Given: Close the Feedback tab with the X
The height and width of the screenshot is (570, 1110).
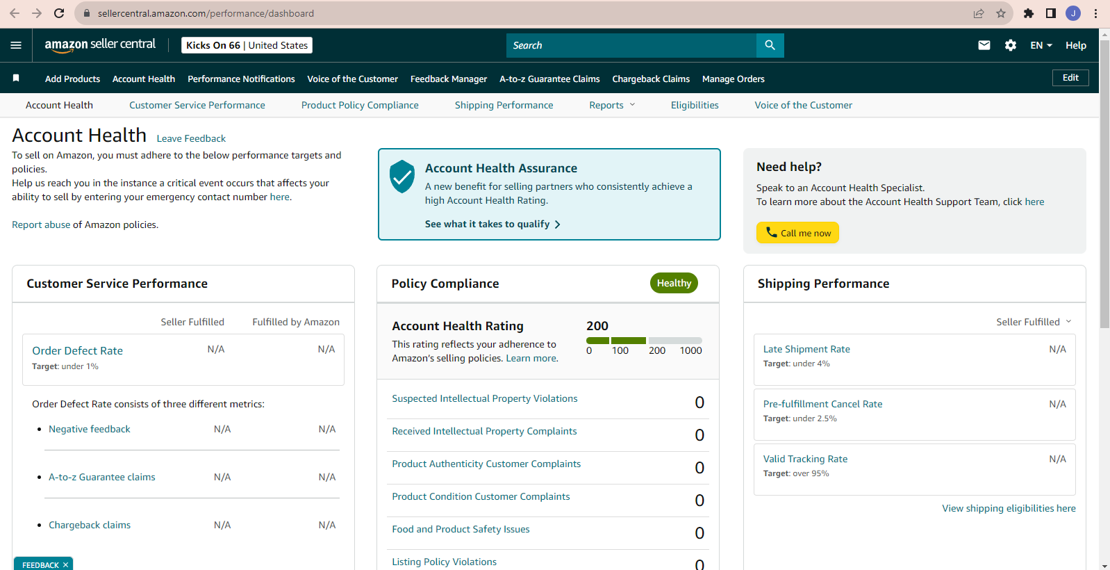Looking at the screenshot, I should click(65, 565).
